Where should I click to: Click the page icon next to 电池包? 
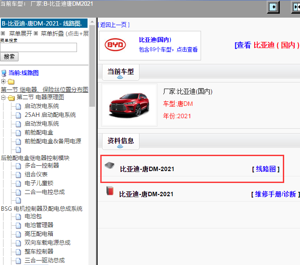(x=18, y=216)
